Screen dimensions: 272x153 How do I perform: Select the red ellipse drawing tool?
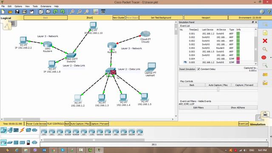pyautogui.click(x=263, y=57)
